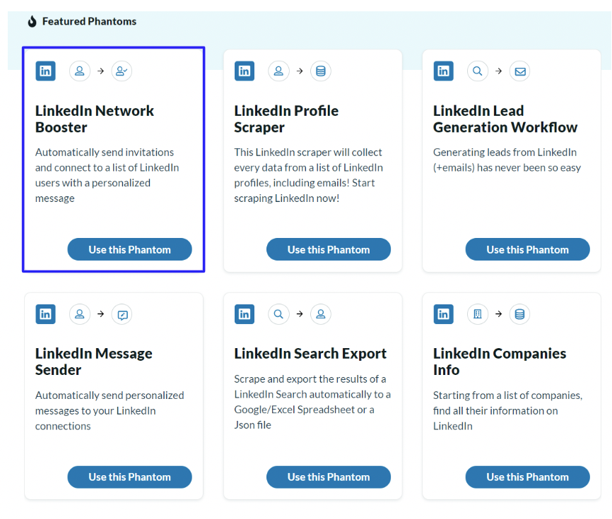Use the LinkedIn Message Sender Phantom
612x519 pixels.
pyautogui.click(x=129, y=477)
